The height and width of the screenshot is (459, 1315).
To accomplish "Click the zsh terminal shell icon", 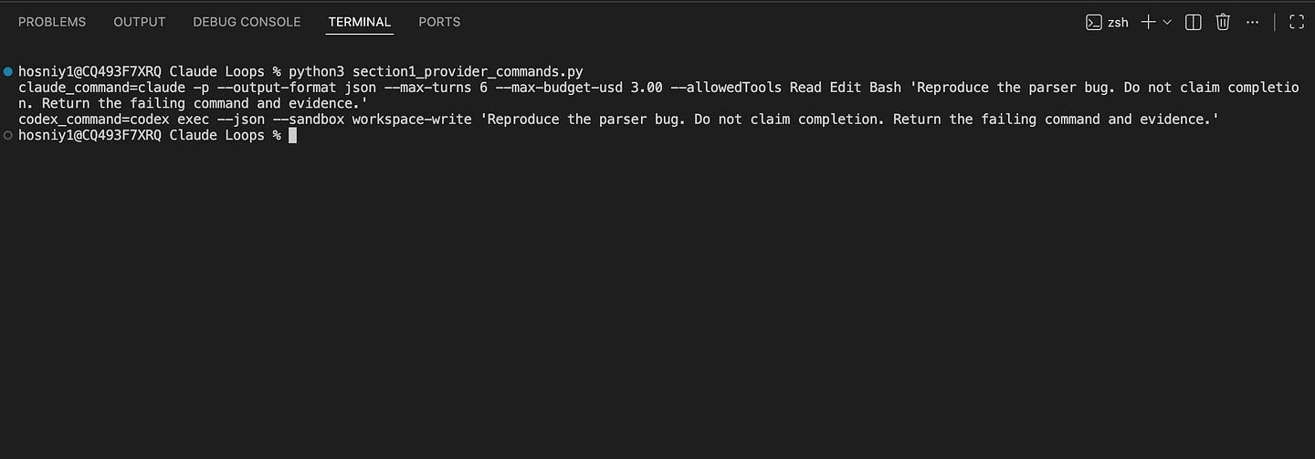I will 1093,22.
